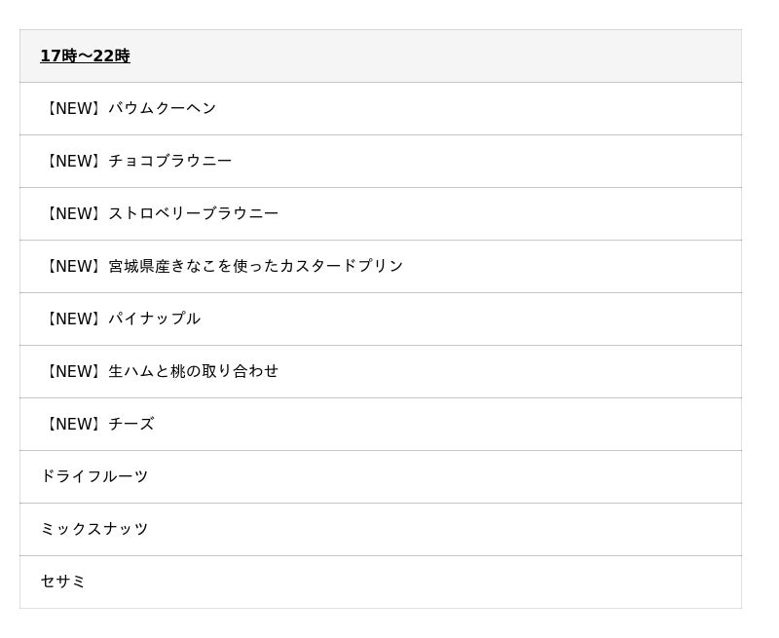Click the empty gray header area right of 17時〜22時
Viewport: 779px width, 638px height.
point(438,56)
